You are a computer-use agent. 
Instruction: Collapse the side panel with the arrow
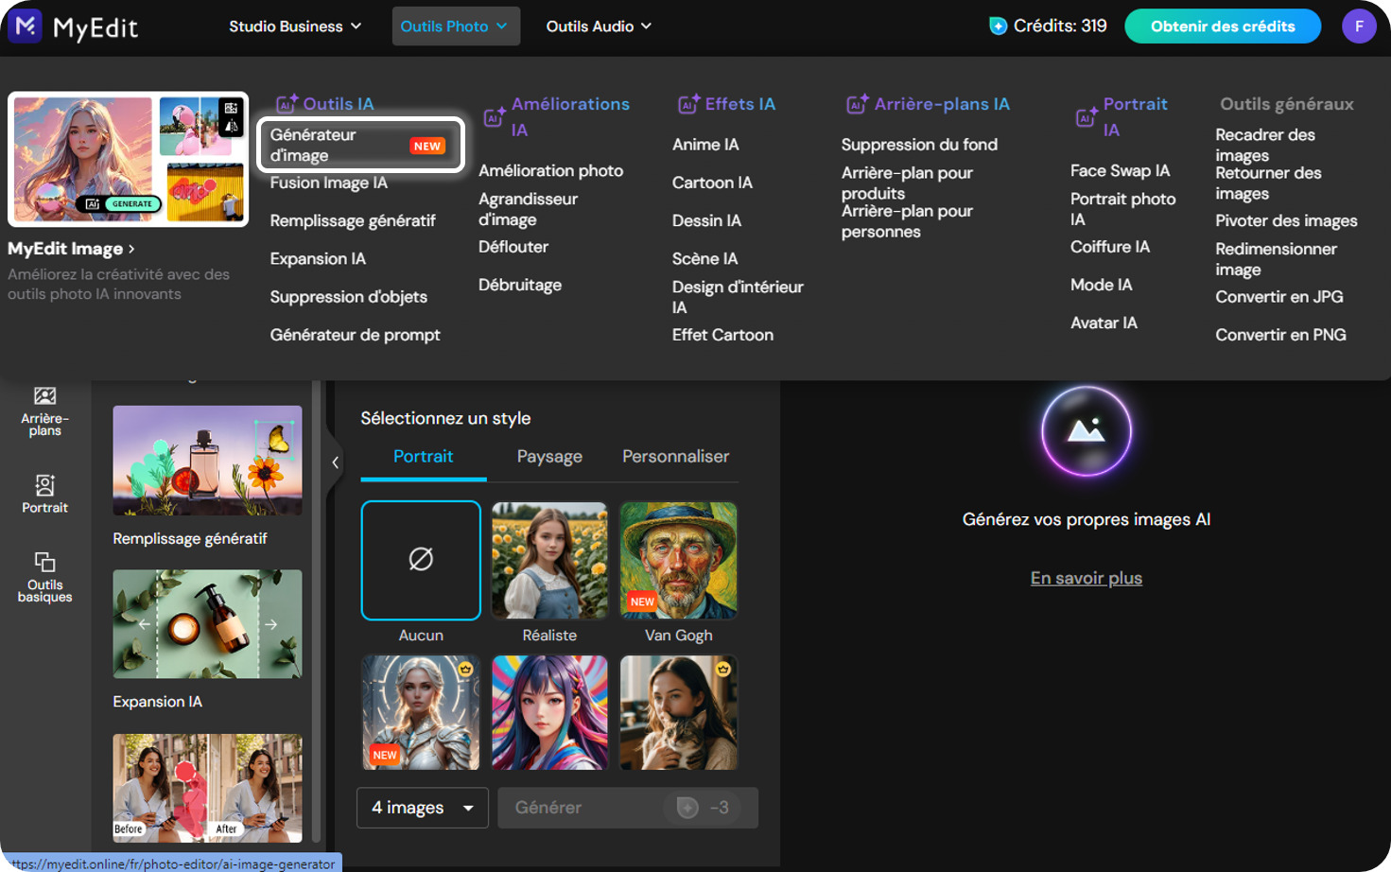pos(335,462)
